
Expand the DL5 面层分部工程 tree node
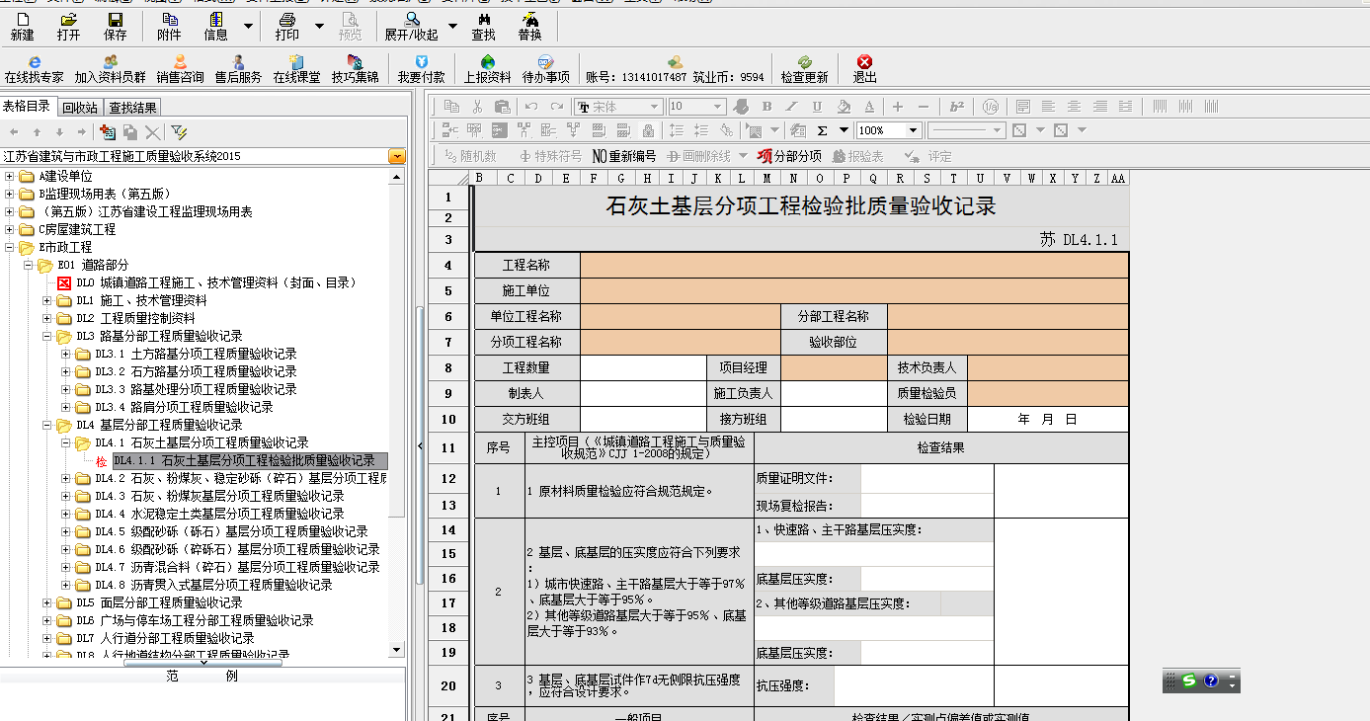(47, 602)
